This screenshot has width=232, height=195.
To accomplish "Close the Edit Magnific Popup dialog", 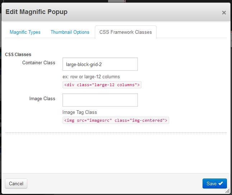I will (x=224, y=13).
